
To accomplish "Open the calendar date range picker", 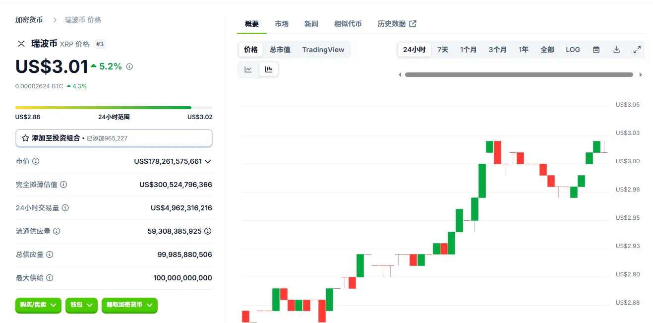I will click(x=596, y=50).
